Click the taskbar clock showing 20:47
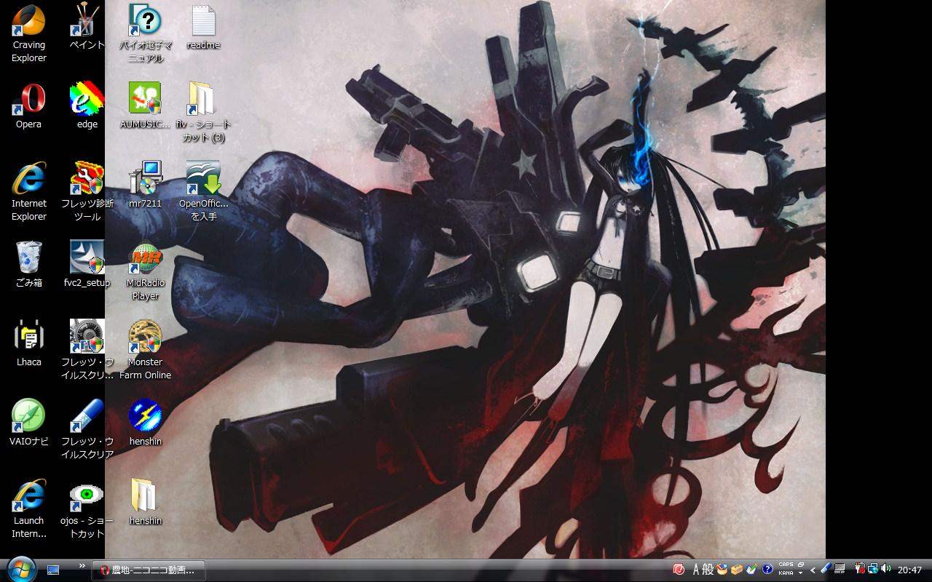 coord(910,570)
